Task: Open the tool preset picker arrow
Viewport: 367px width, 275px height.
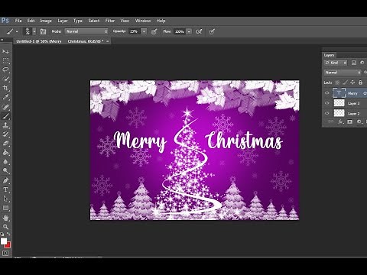Action: (x=17, y=31)
